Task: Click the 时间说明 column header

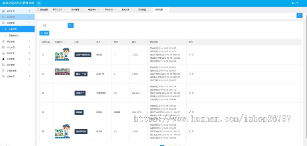Action: 154,42
